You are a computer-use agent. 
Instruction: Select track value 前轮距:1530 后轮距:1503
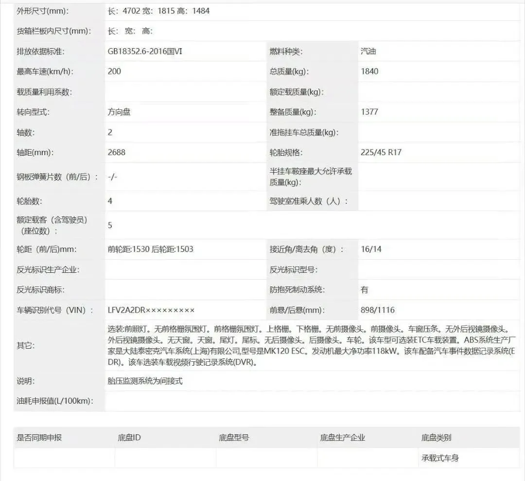(150, 249)
